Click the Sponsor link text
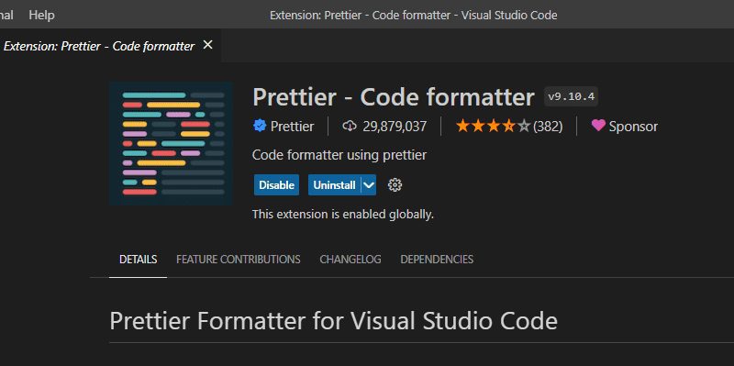This screenshot has width=734, height=366. pos(633,127)
